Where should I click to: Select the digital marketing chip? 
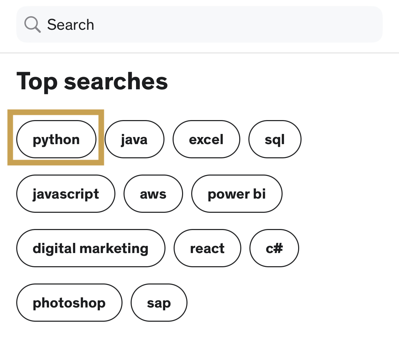click(90, 248)
